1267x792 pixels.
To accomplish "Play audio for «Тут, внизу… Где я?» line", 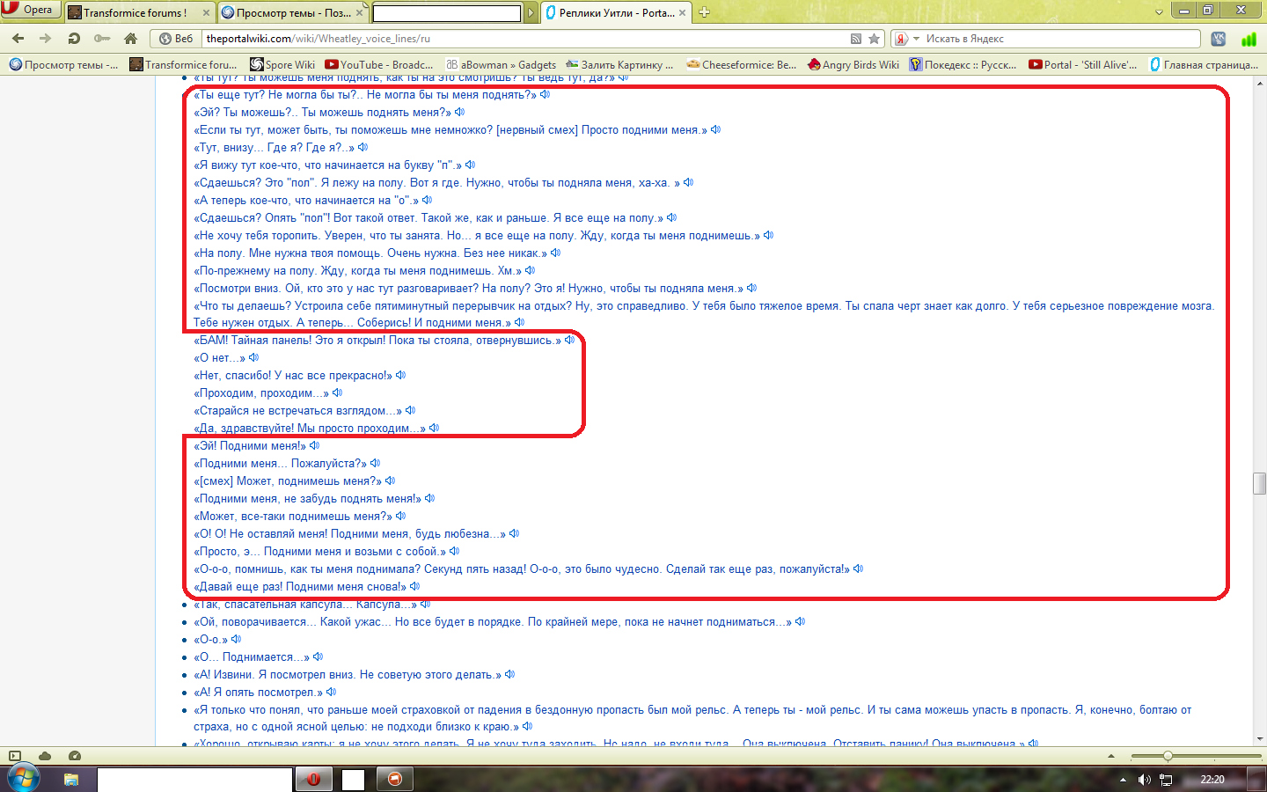I will [x=363, y=147].
